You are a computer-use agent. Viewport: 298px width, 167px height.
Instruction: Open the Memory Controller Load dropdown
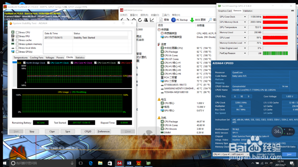point(245,43)
